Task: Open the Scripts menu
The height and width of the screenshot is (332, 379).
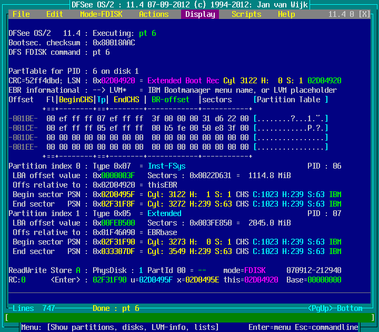Action: [246, 14]
